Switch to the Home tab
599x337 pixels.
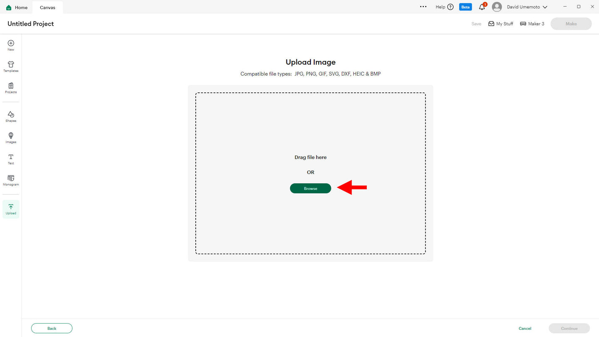pos(17,8)
